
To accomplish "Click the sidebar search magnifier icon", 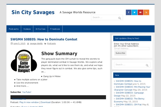I will point(147,65).
